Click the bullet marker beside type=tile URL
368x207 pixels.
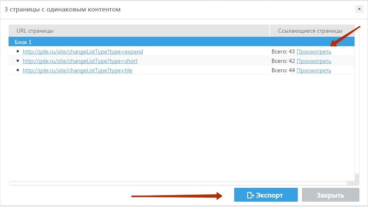18,70
